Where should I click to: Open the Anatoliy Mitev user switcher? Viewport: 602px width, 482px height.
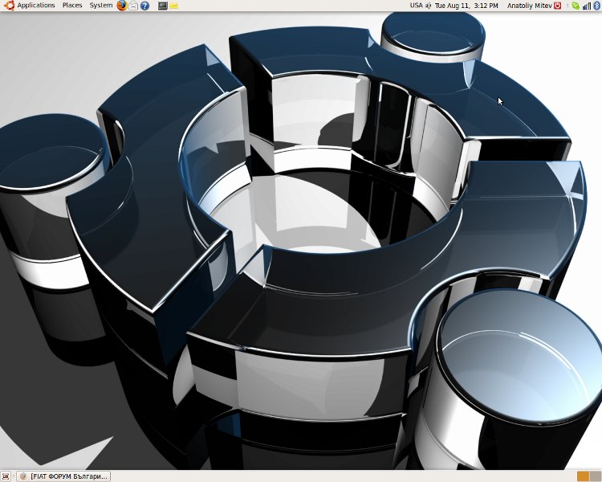click(529, 6)
